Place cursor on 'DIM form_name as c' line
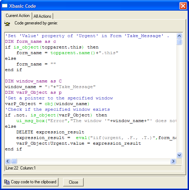This screenshot has width=189, height=190. click(30, 41)
